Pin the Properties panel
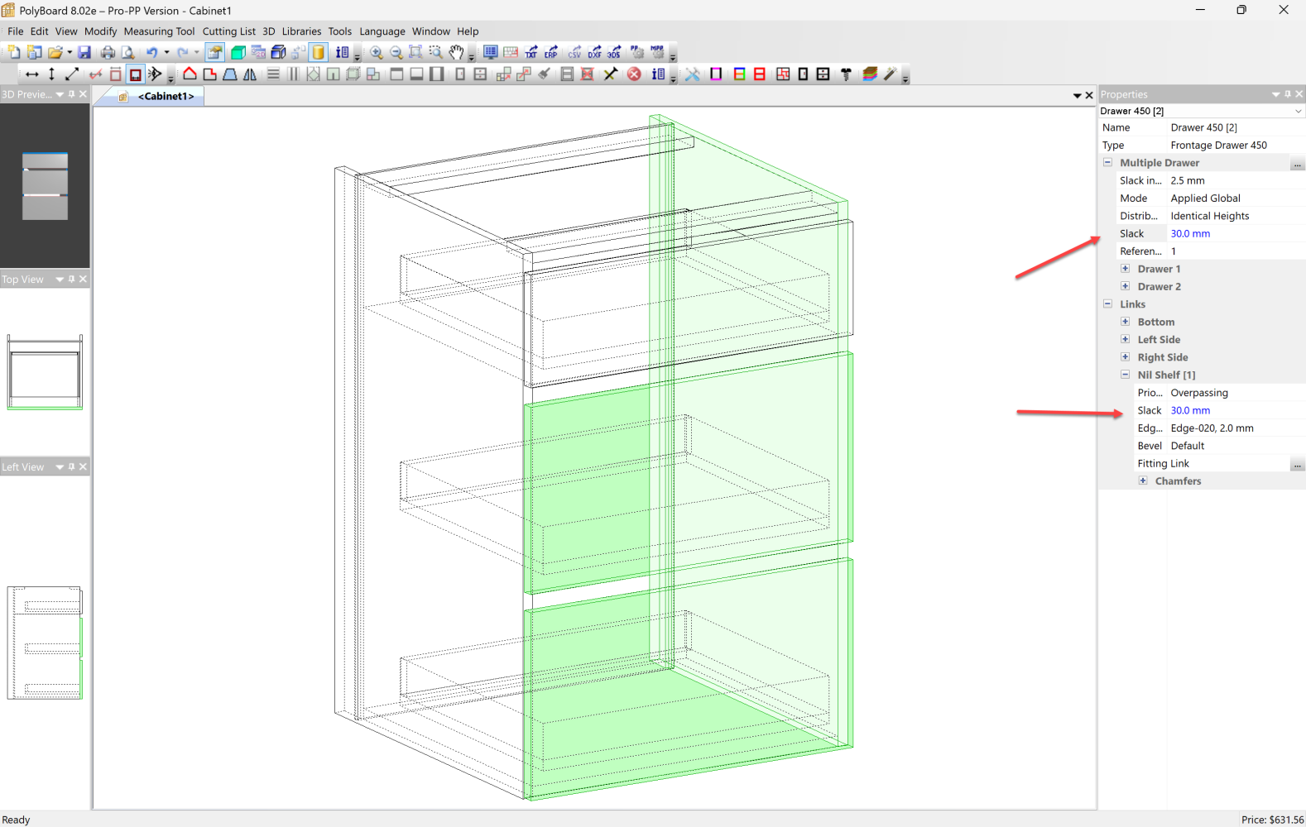 tap(1287, 94)
